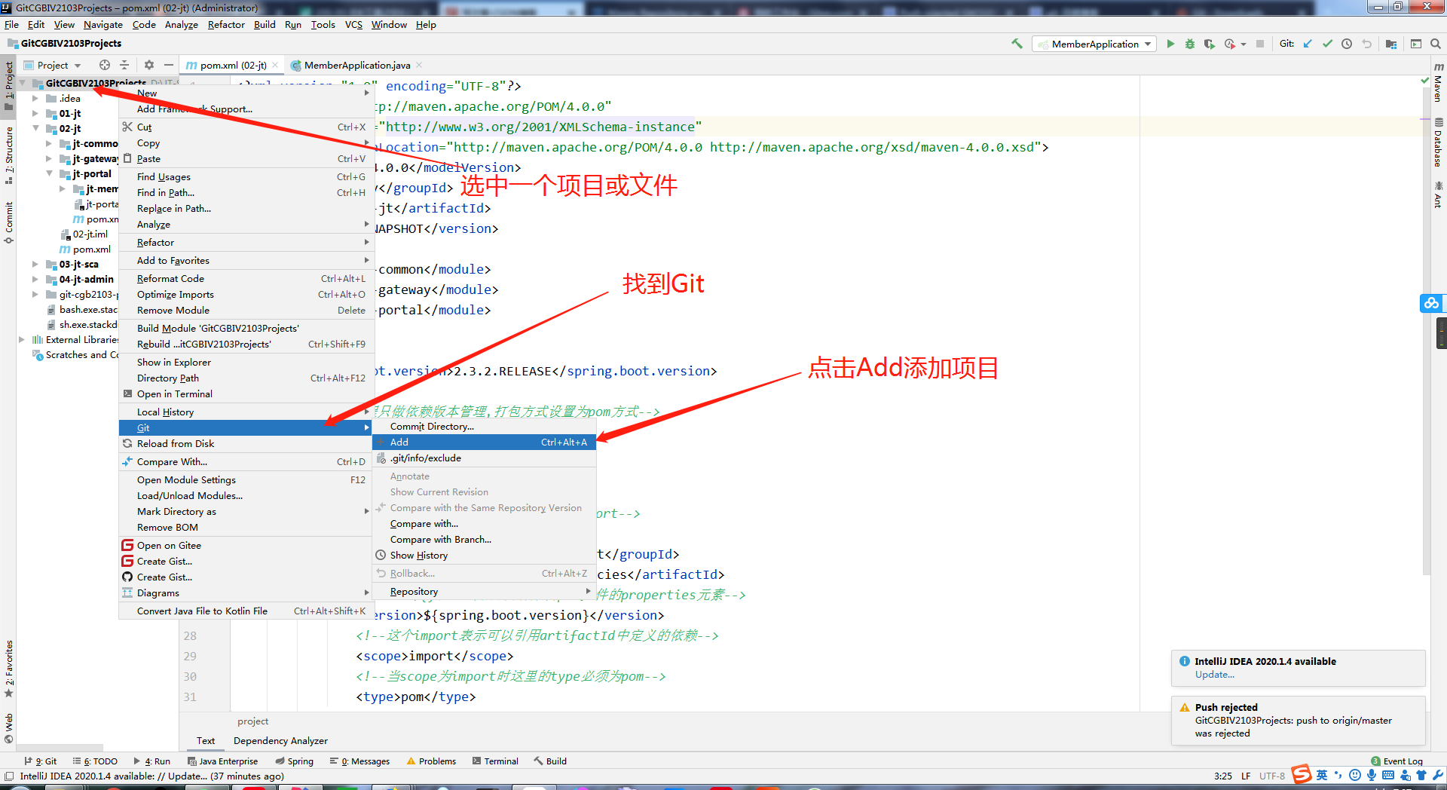Click the Update... link in IDEA notification
The image size is (1447, 790).
point(1214,675)
